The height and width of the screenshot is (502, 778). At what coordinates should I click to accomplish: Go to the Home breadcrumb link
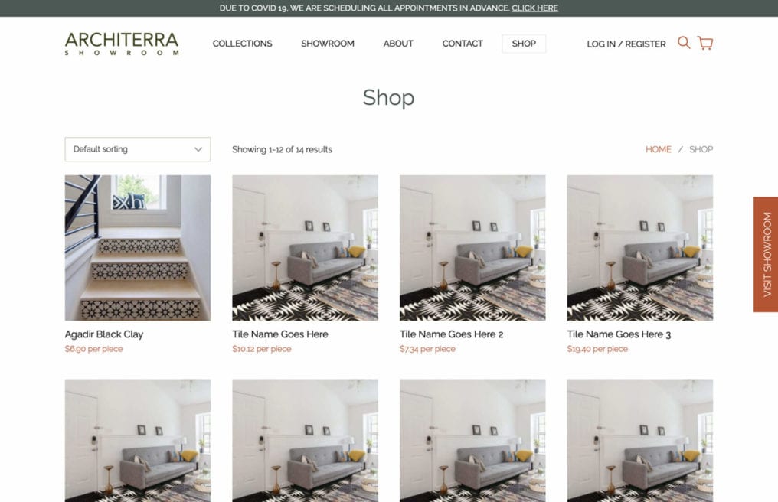(658, 149)
